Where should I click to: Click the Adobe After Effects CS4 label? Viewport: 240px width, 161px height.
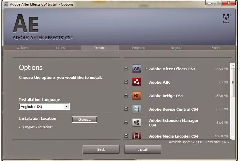(x=172, y=69)
